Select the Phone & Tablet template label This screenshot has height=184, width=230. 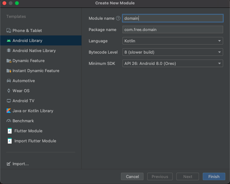pyautogui.click(x=27, y=30)
